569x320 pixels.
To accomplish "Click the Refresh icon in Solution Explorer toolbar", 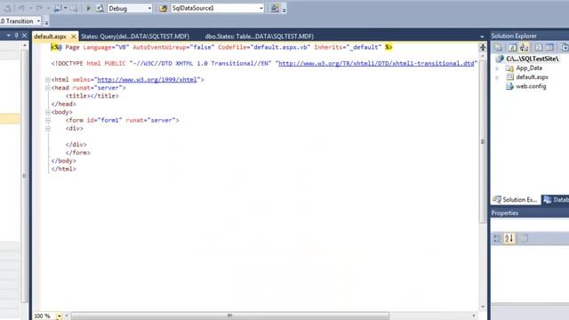I will tap(512, 47).
